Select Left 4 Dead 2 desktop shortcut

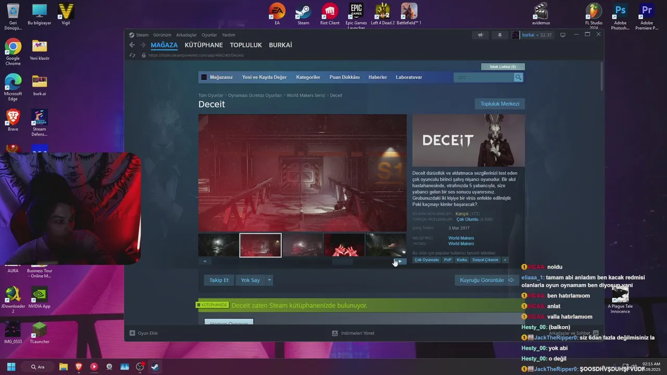coord(383,14)
